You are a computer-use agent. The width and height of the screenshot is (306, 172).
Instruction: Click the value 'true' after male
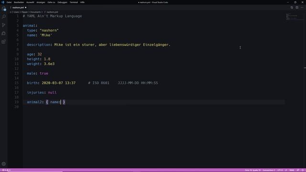(x=44, y=73)
